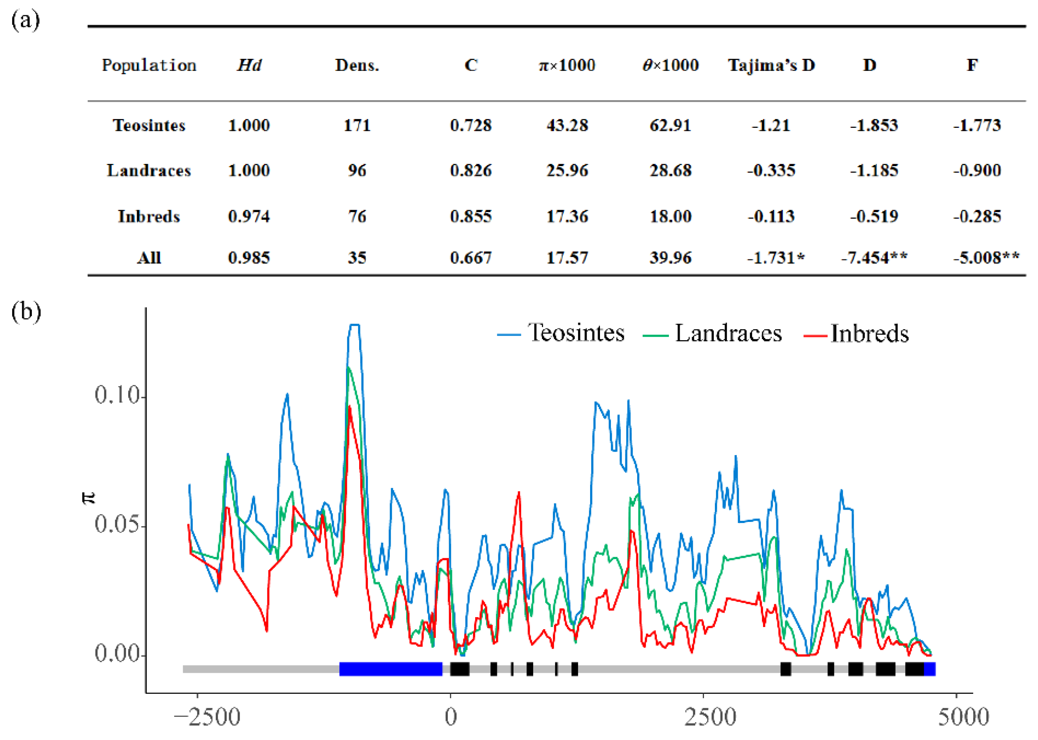Click the Hd column header
This screenshot has width=1038, height=740.
click(x=249, y=65)
